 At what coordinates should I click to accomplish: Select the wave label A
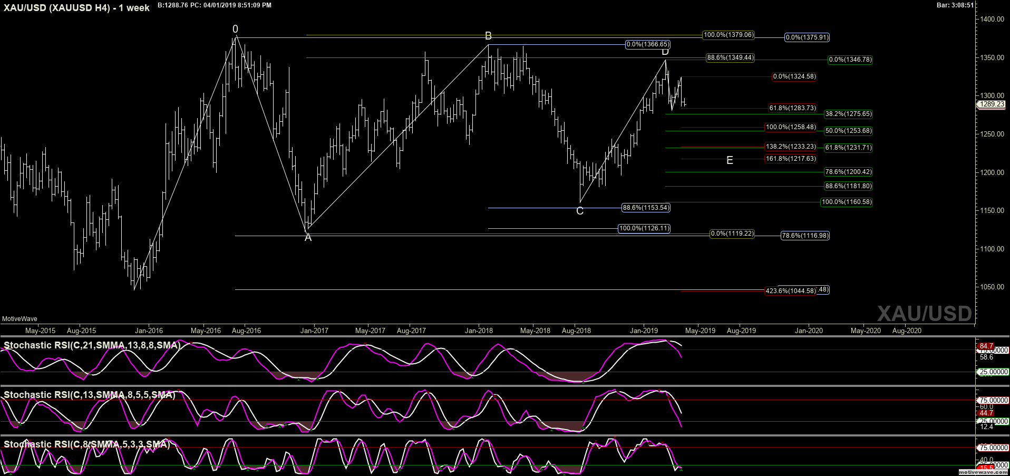pyautogui.click(x=308, y=238)
